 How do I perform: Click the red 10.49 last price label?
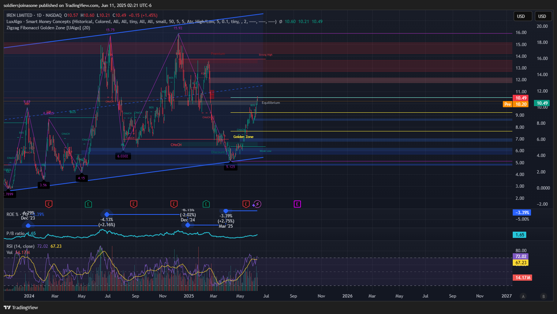pyautogui.click(x=521, y=98)
